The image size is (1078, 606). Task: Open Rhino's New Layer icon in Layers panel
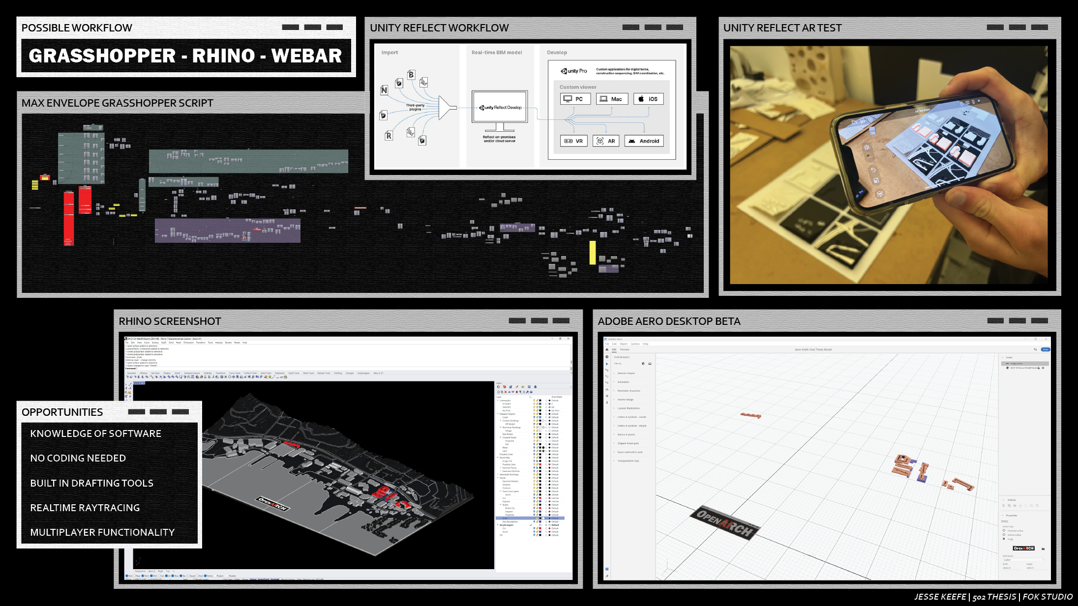(498, 392)
